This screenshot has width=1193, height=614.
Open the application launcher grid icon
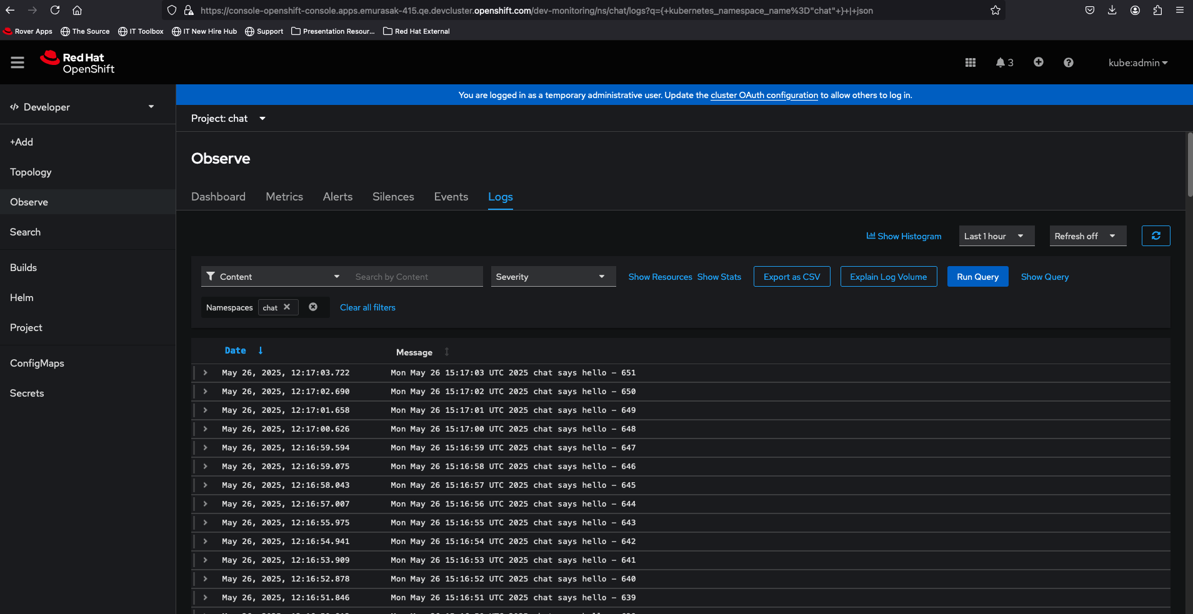coord(970,62)
